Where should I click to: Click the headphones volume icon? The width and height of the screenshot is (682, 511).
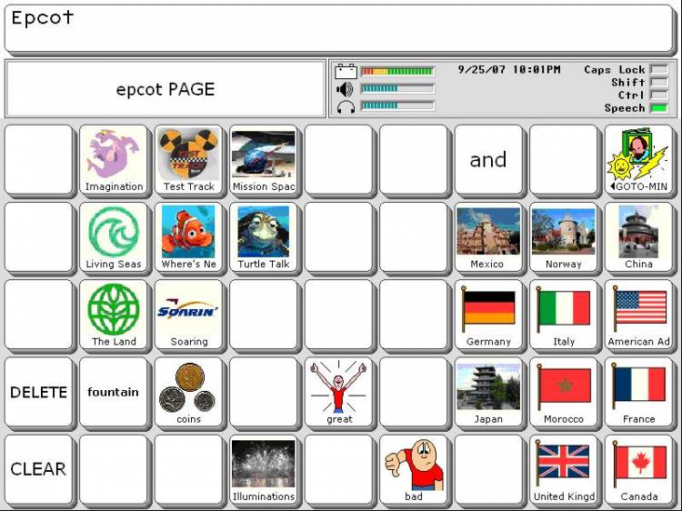[x=346, y=107]
